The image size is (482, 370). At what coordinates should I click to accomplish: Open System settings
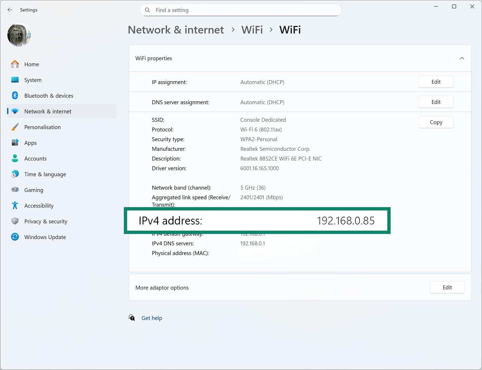(x=62, y=80)
